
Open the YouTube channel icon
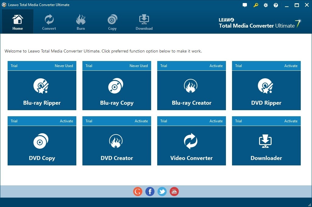[x=174, y=192]
